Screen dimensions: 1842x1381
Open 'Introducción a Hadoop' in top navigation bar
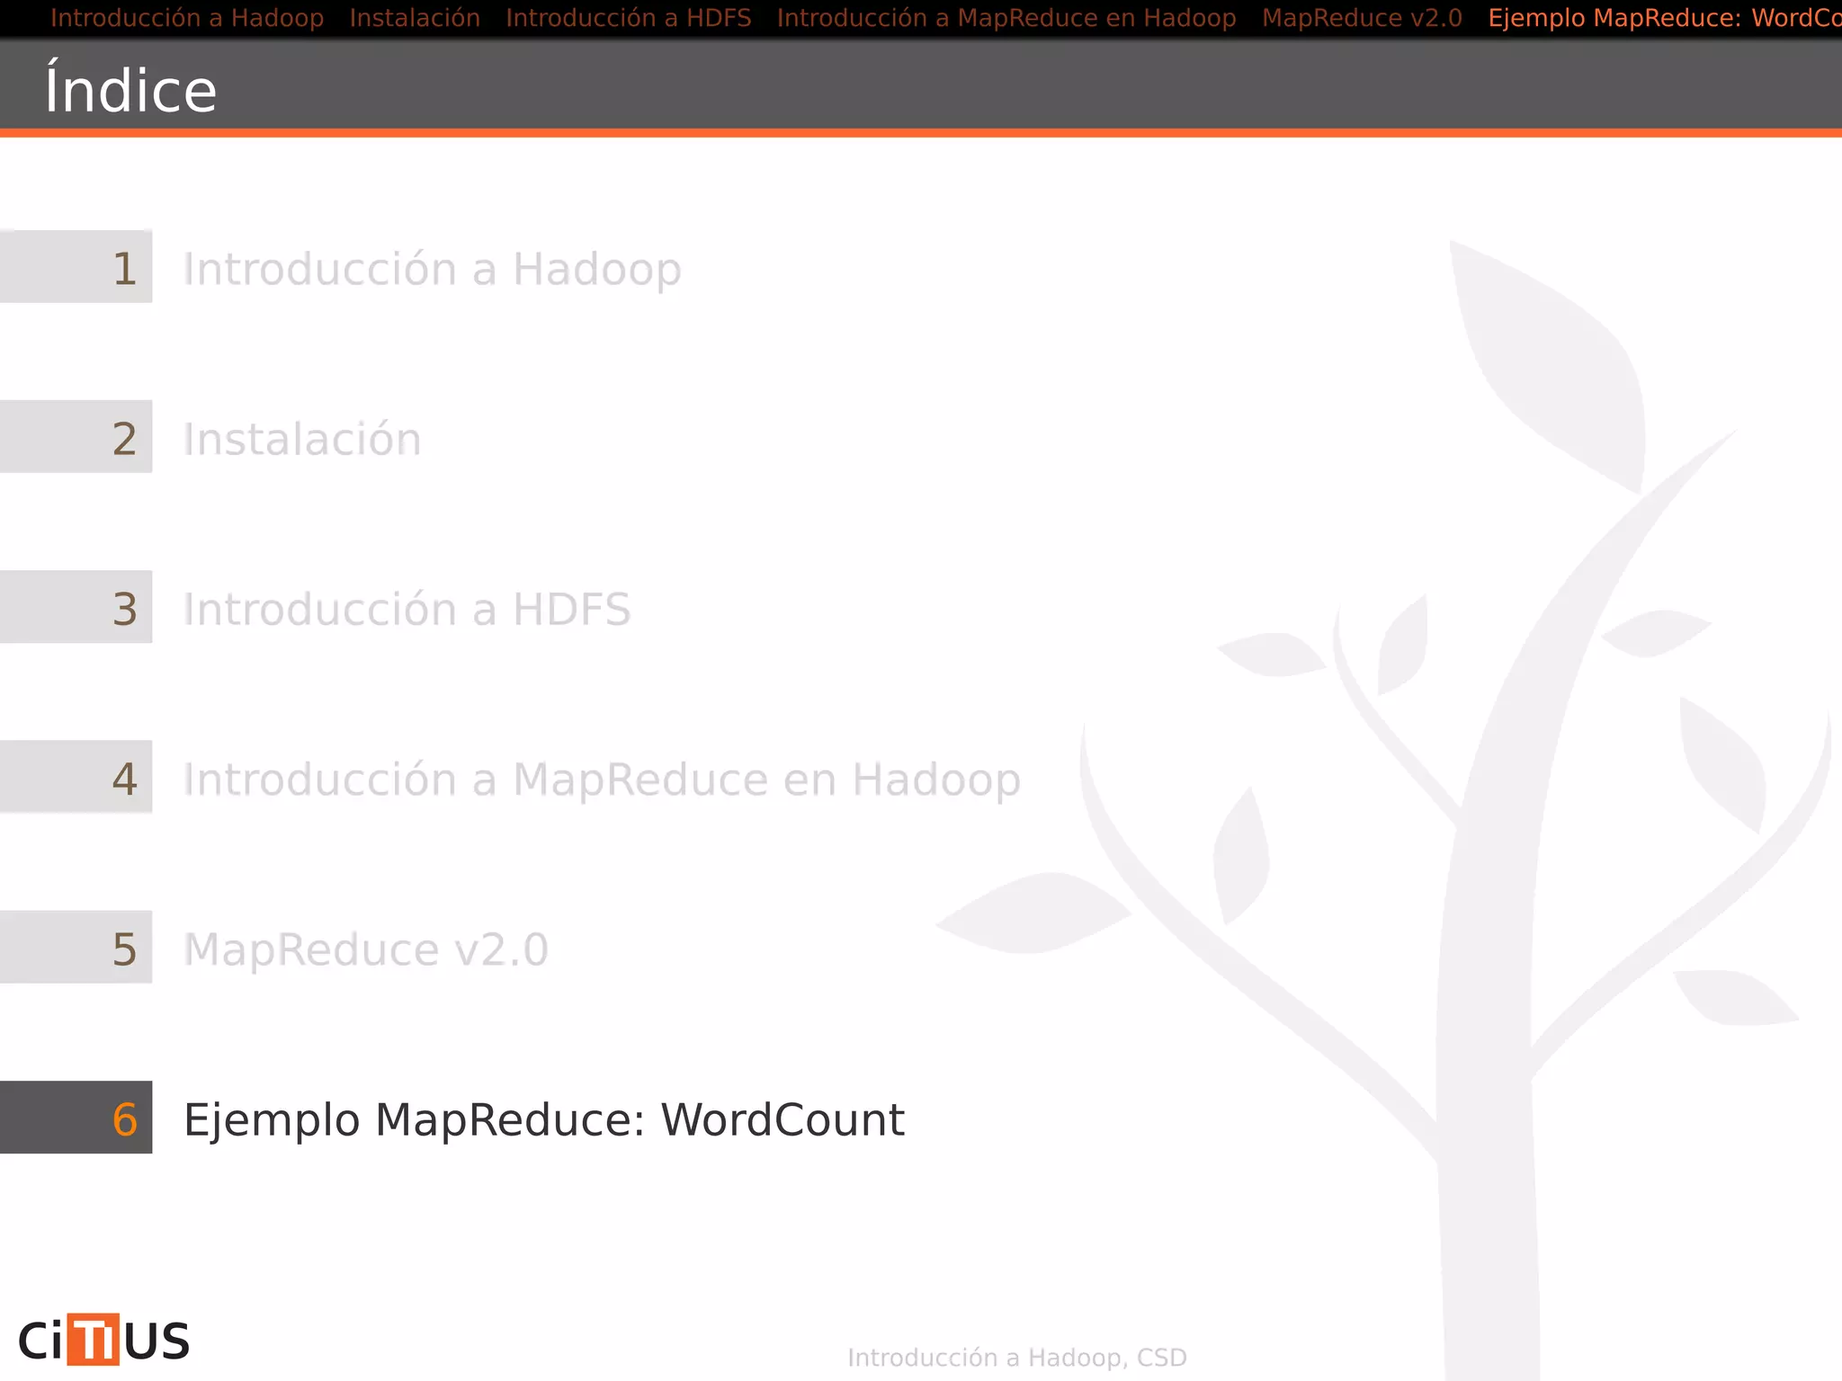point(187,18)
